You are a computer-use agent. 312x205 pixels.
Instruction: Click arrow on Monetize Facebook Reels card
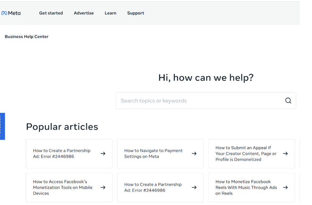tap(285, 187)
